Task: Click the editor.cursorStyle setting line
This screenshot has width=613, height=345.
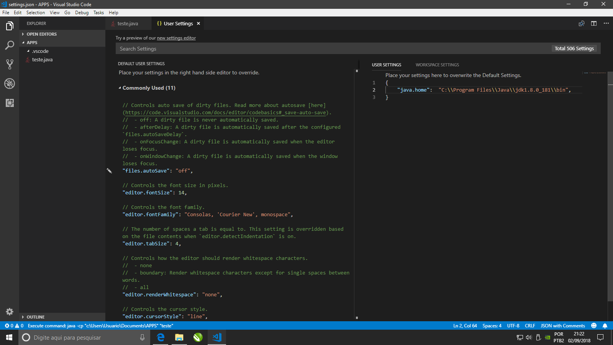Action: pos(165,317)
